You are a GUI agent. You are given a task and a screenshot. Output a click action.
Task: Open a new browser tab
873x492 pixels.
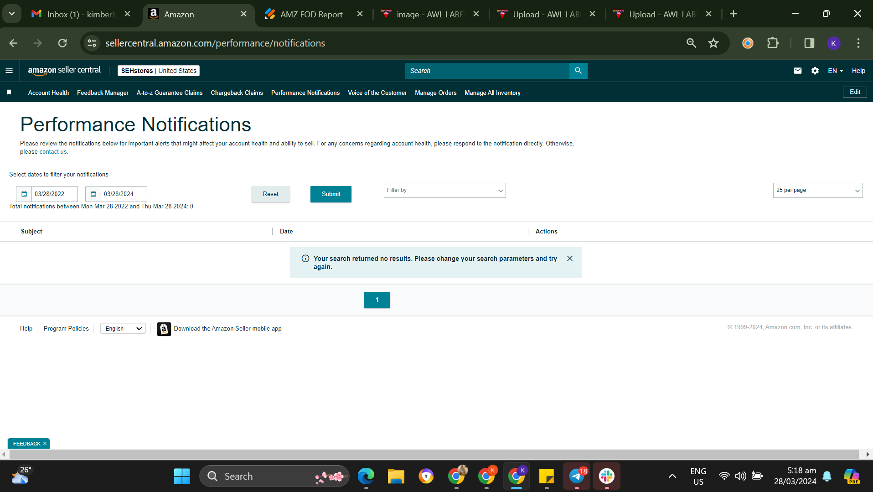734,14
